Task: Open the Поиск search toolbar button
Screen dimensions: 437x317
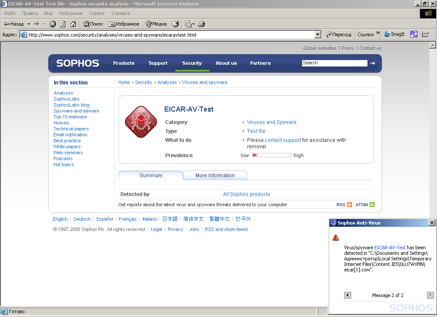Action: coord(93,24)
